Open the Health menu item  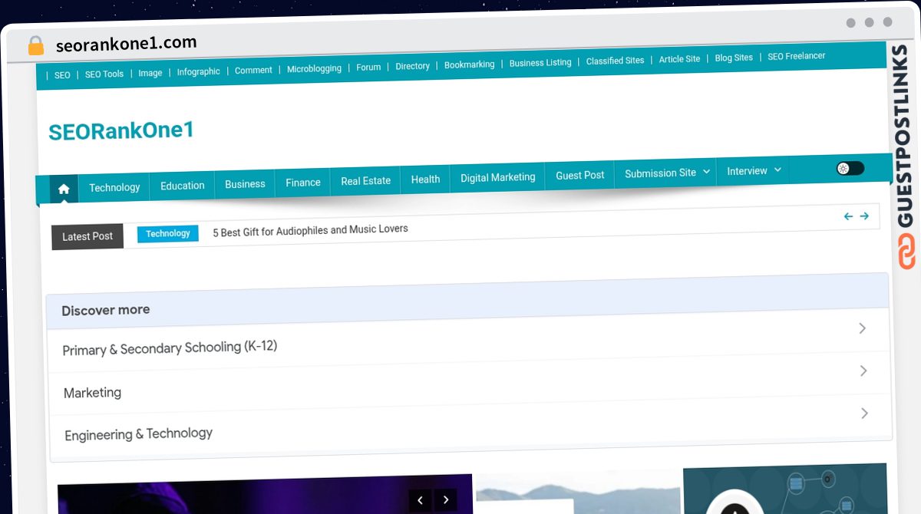pos(425,180)
